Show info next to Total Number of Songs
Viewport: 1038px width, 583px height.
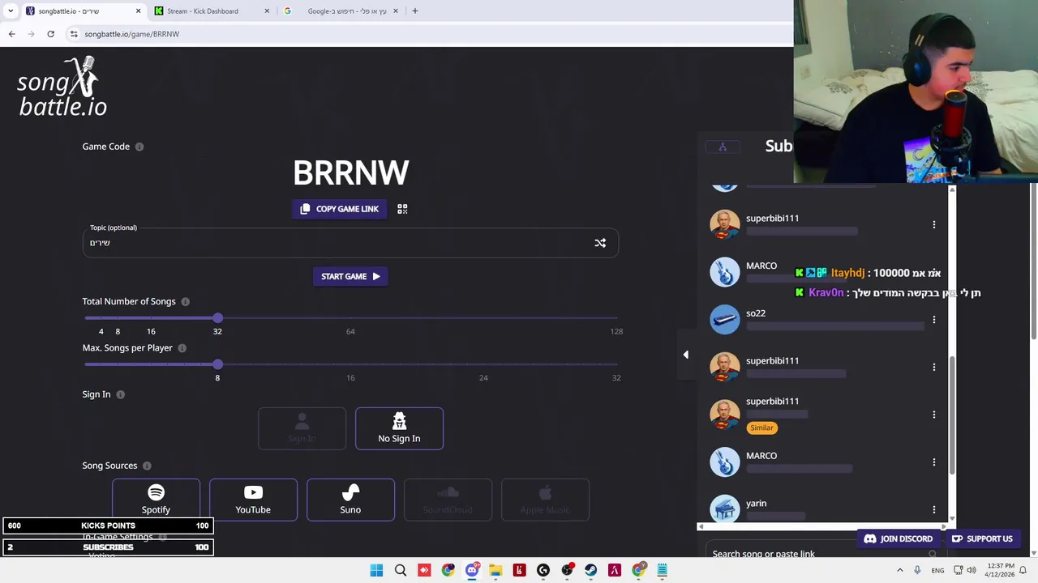(186, 301)
